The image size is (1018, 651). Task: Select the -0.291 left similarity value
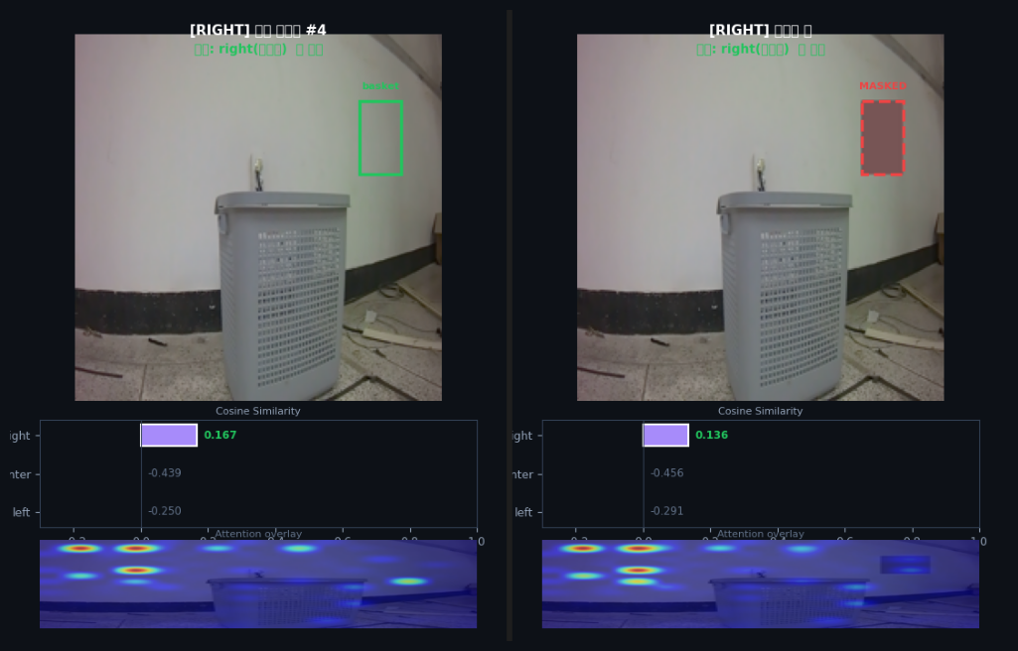(666, 511)
